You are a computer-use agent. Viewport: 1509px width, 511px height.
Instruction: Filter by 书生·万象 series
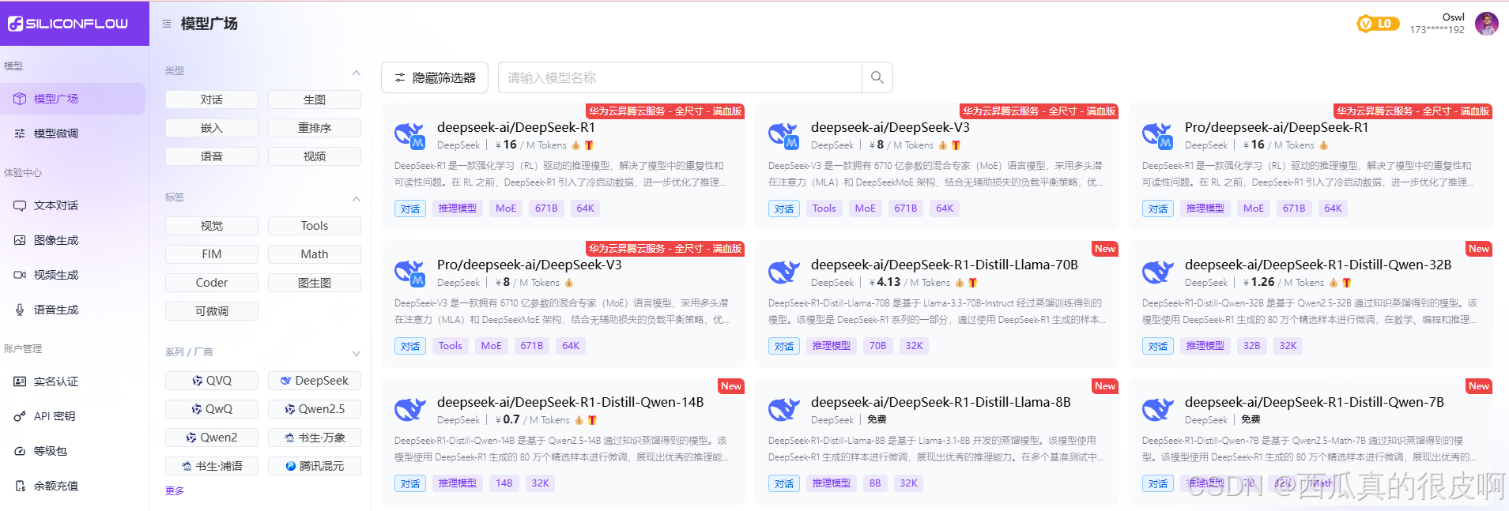[315, 438]
